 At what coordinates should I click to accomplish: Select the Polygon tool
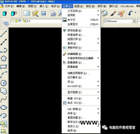[4, 59]
